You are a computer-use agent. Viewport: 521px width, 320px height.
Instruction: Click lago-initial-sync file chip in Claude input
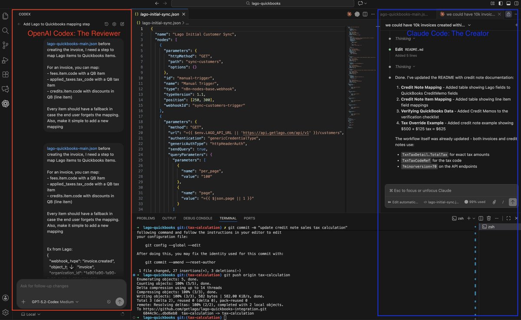point(441,202)
